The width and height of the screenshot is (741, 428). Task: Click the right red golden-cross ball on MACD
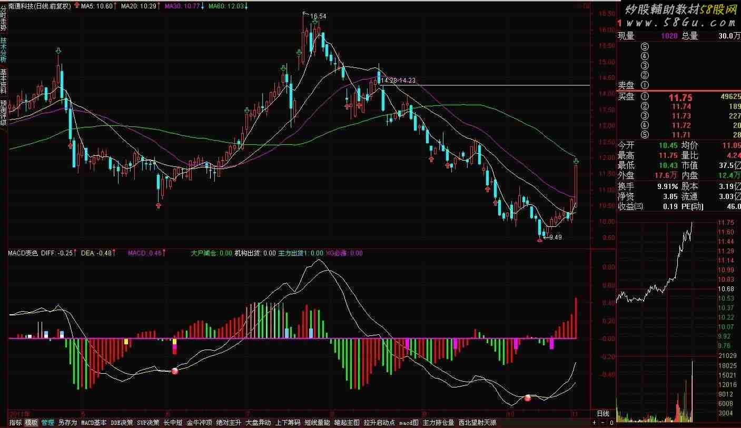click(528, 398)
